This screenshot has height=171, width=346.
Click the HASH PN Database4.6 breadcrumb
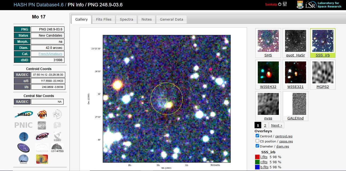click(x=39, y=5)
